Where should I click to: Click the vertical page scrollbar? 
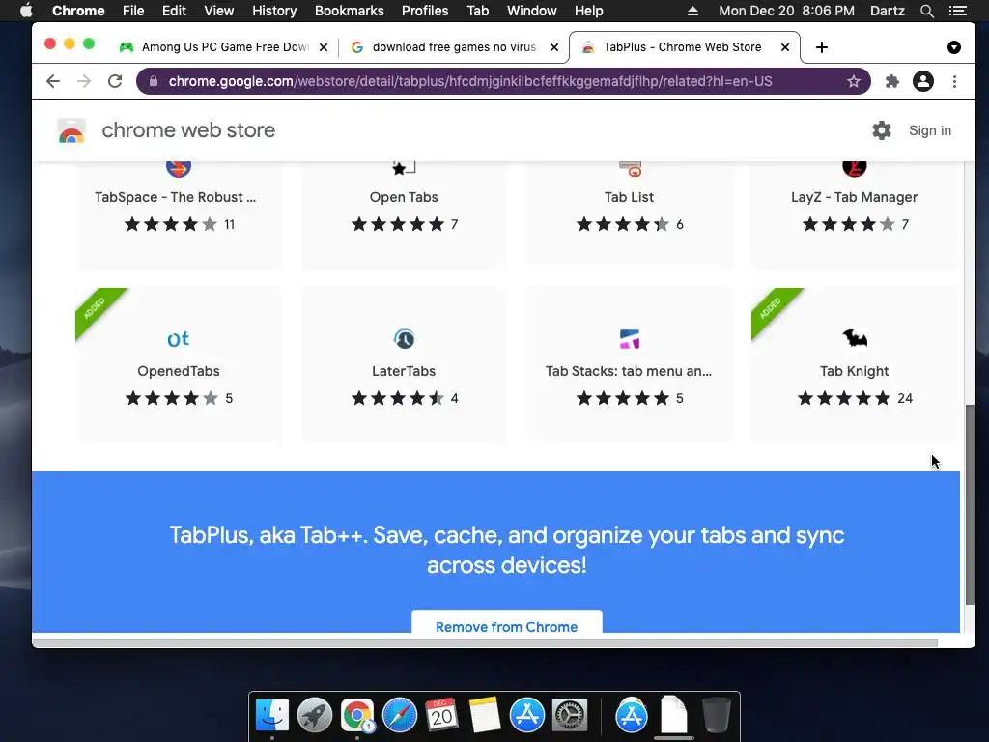pyautogui.click(x=970, y=505)
